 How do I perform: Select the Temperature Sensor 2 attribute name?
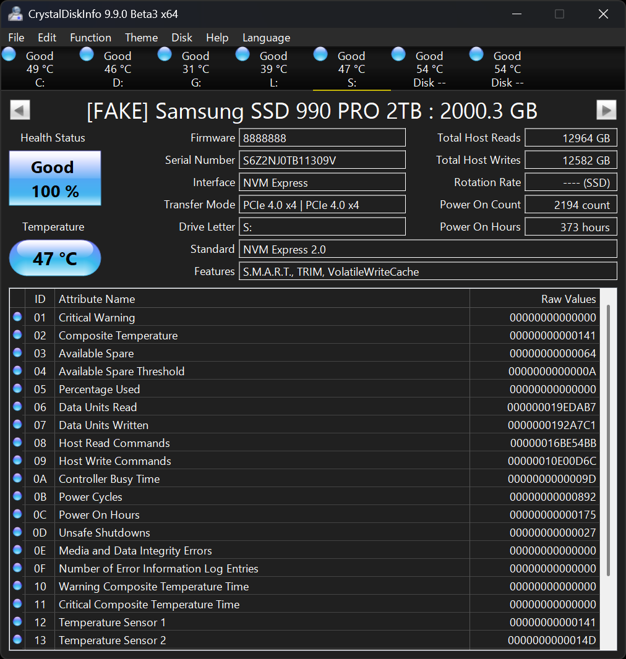112,640
